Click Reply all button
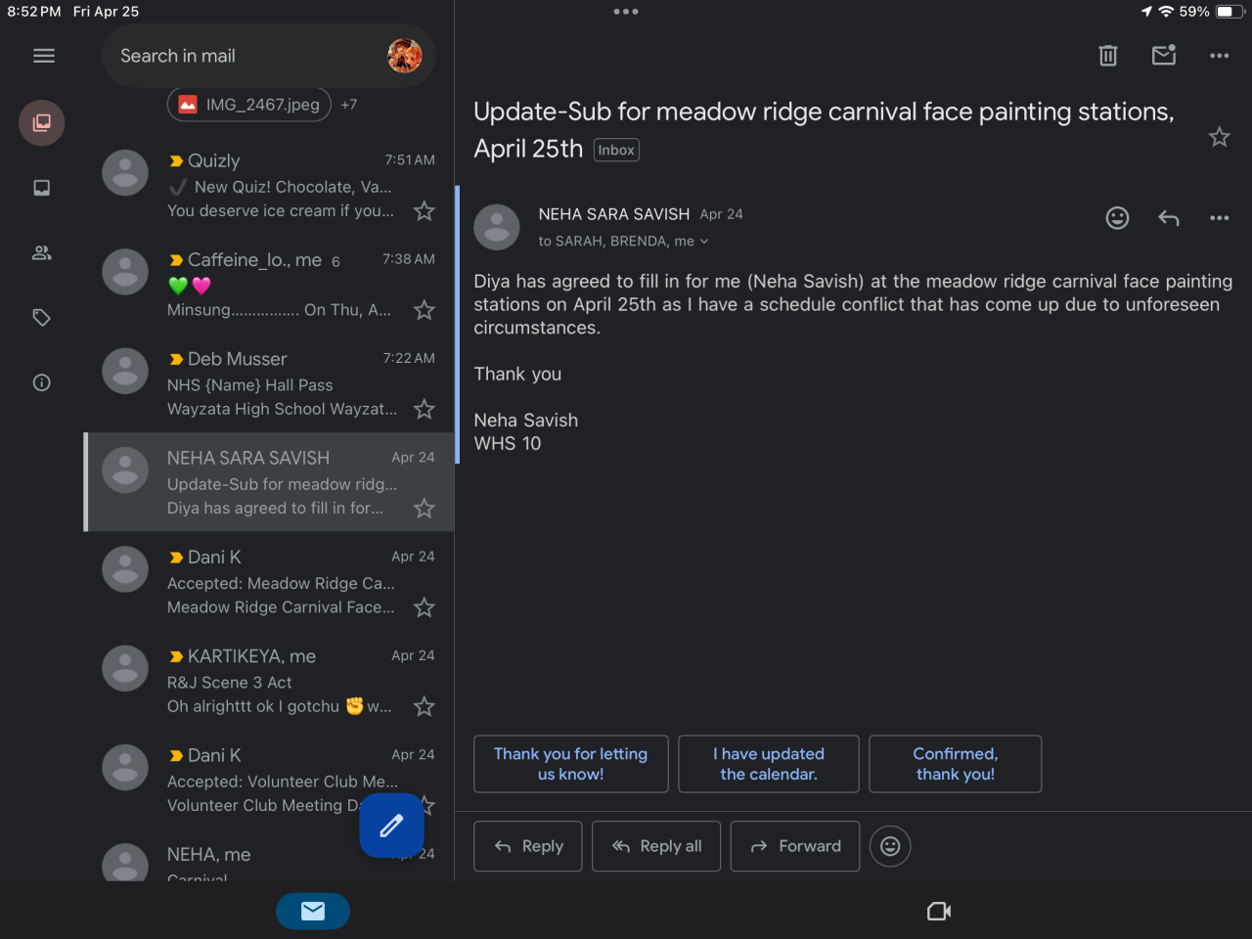 tap(657, 846)
